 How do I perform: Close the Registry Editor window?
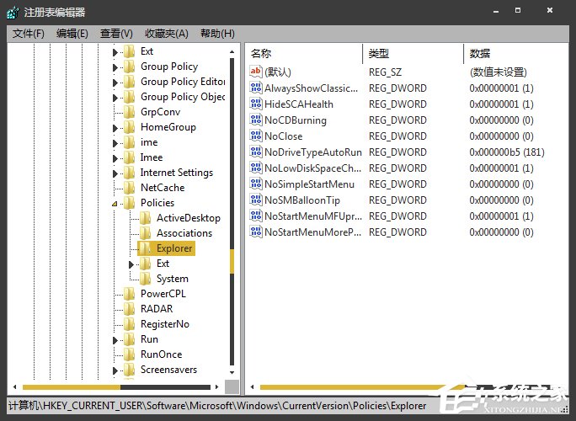pos(550,10)
